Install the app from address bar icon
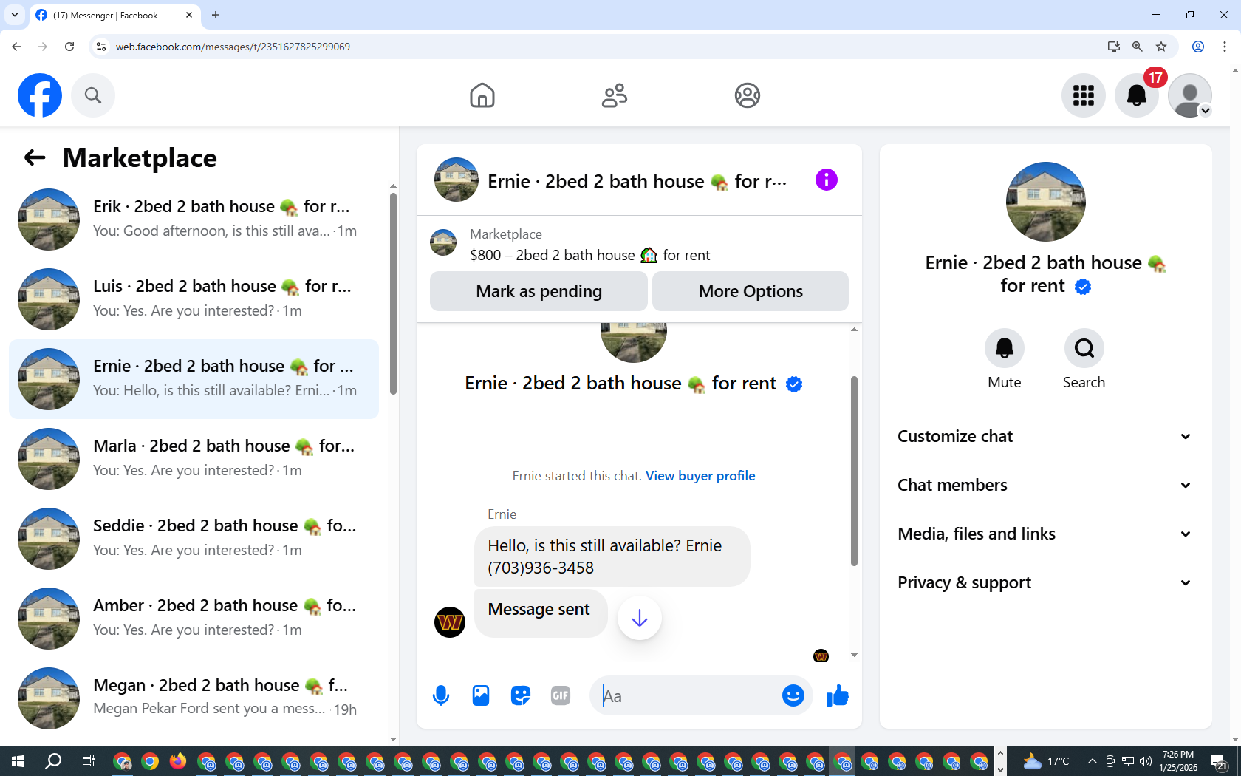 pos(1114,47)
